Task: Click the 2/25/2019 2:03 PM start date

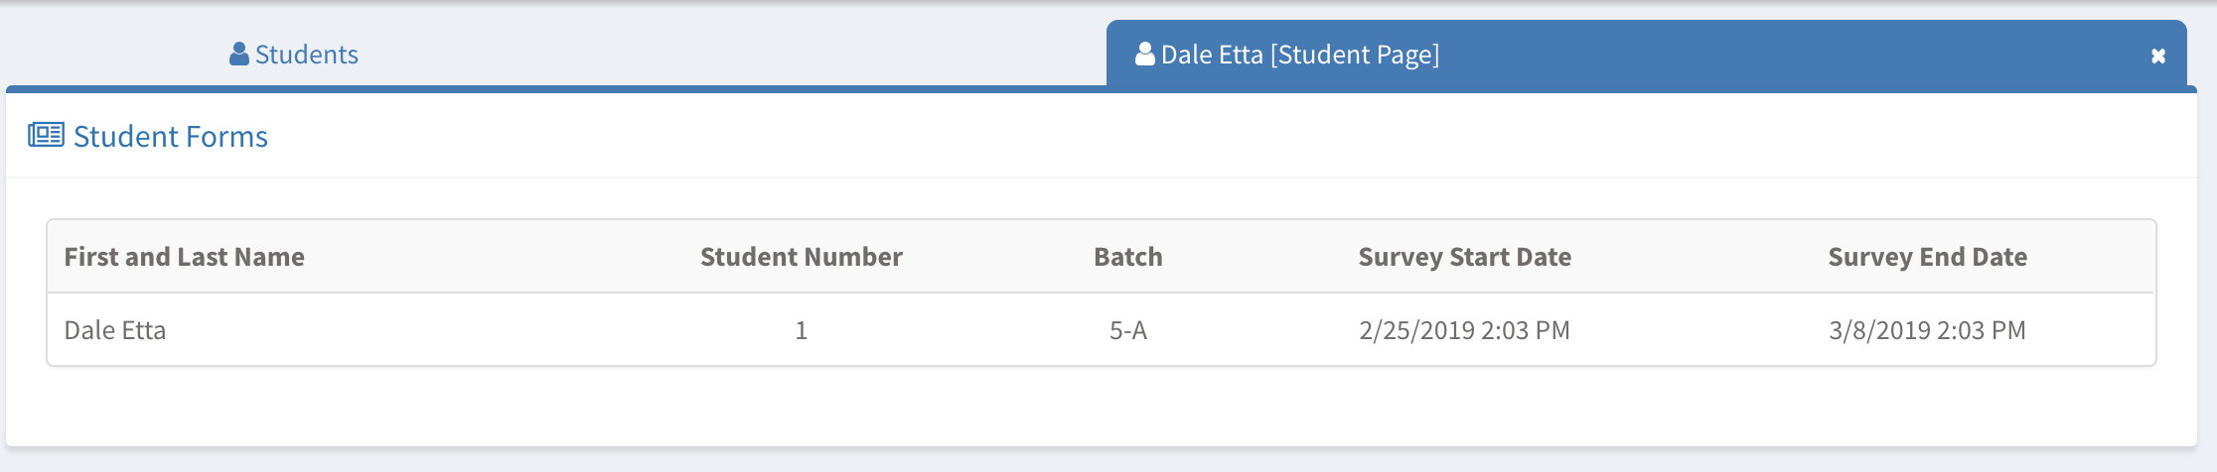Action: (1465, 330)
